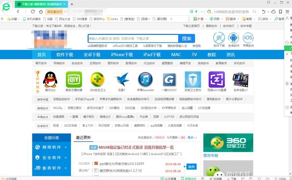Open the 安卓下载 navigation tab
Image resolution: width=292 pixels, height=180 pixels.
point(92,54)
